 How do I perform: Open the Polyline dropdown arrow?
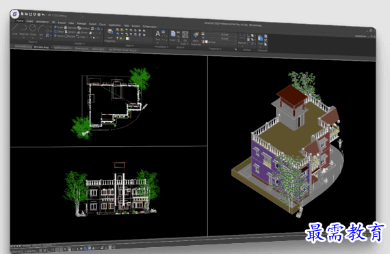pos(24,38)
